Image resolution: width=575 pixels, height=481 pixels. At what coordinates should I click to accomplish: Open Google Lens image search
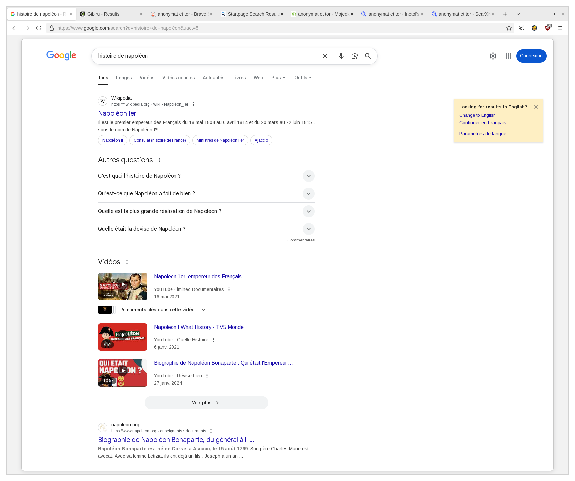[x=354, y=56]
